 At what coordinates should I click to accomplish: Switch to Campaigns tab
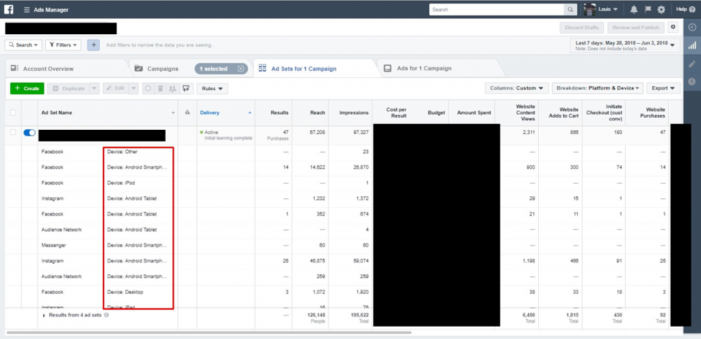point(163,69)
